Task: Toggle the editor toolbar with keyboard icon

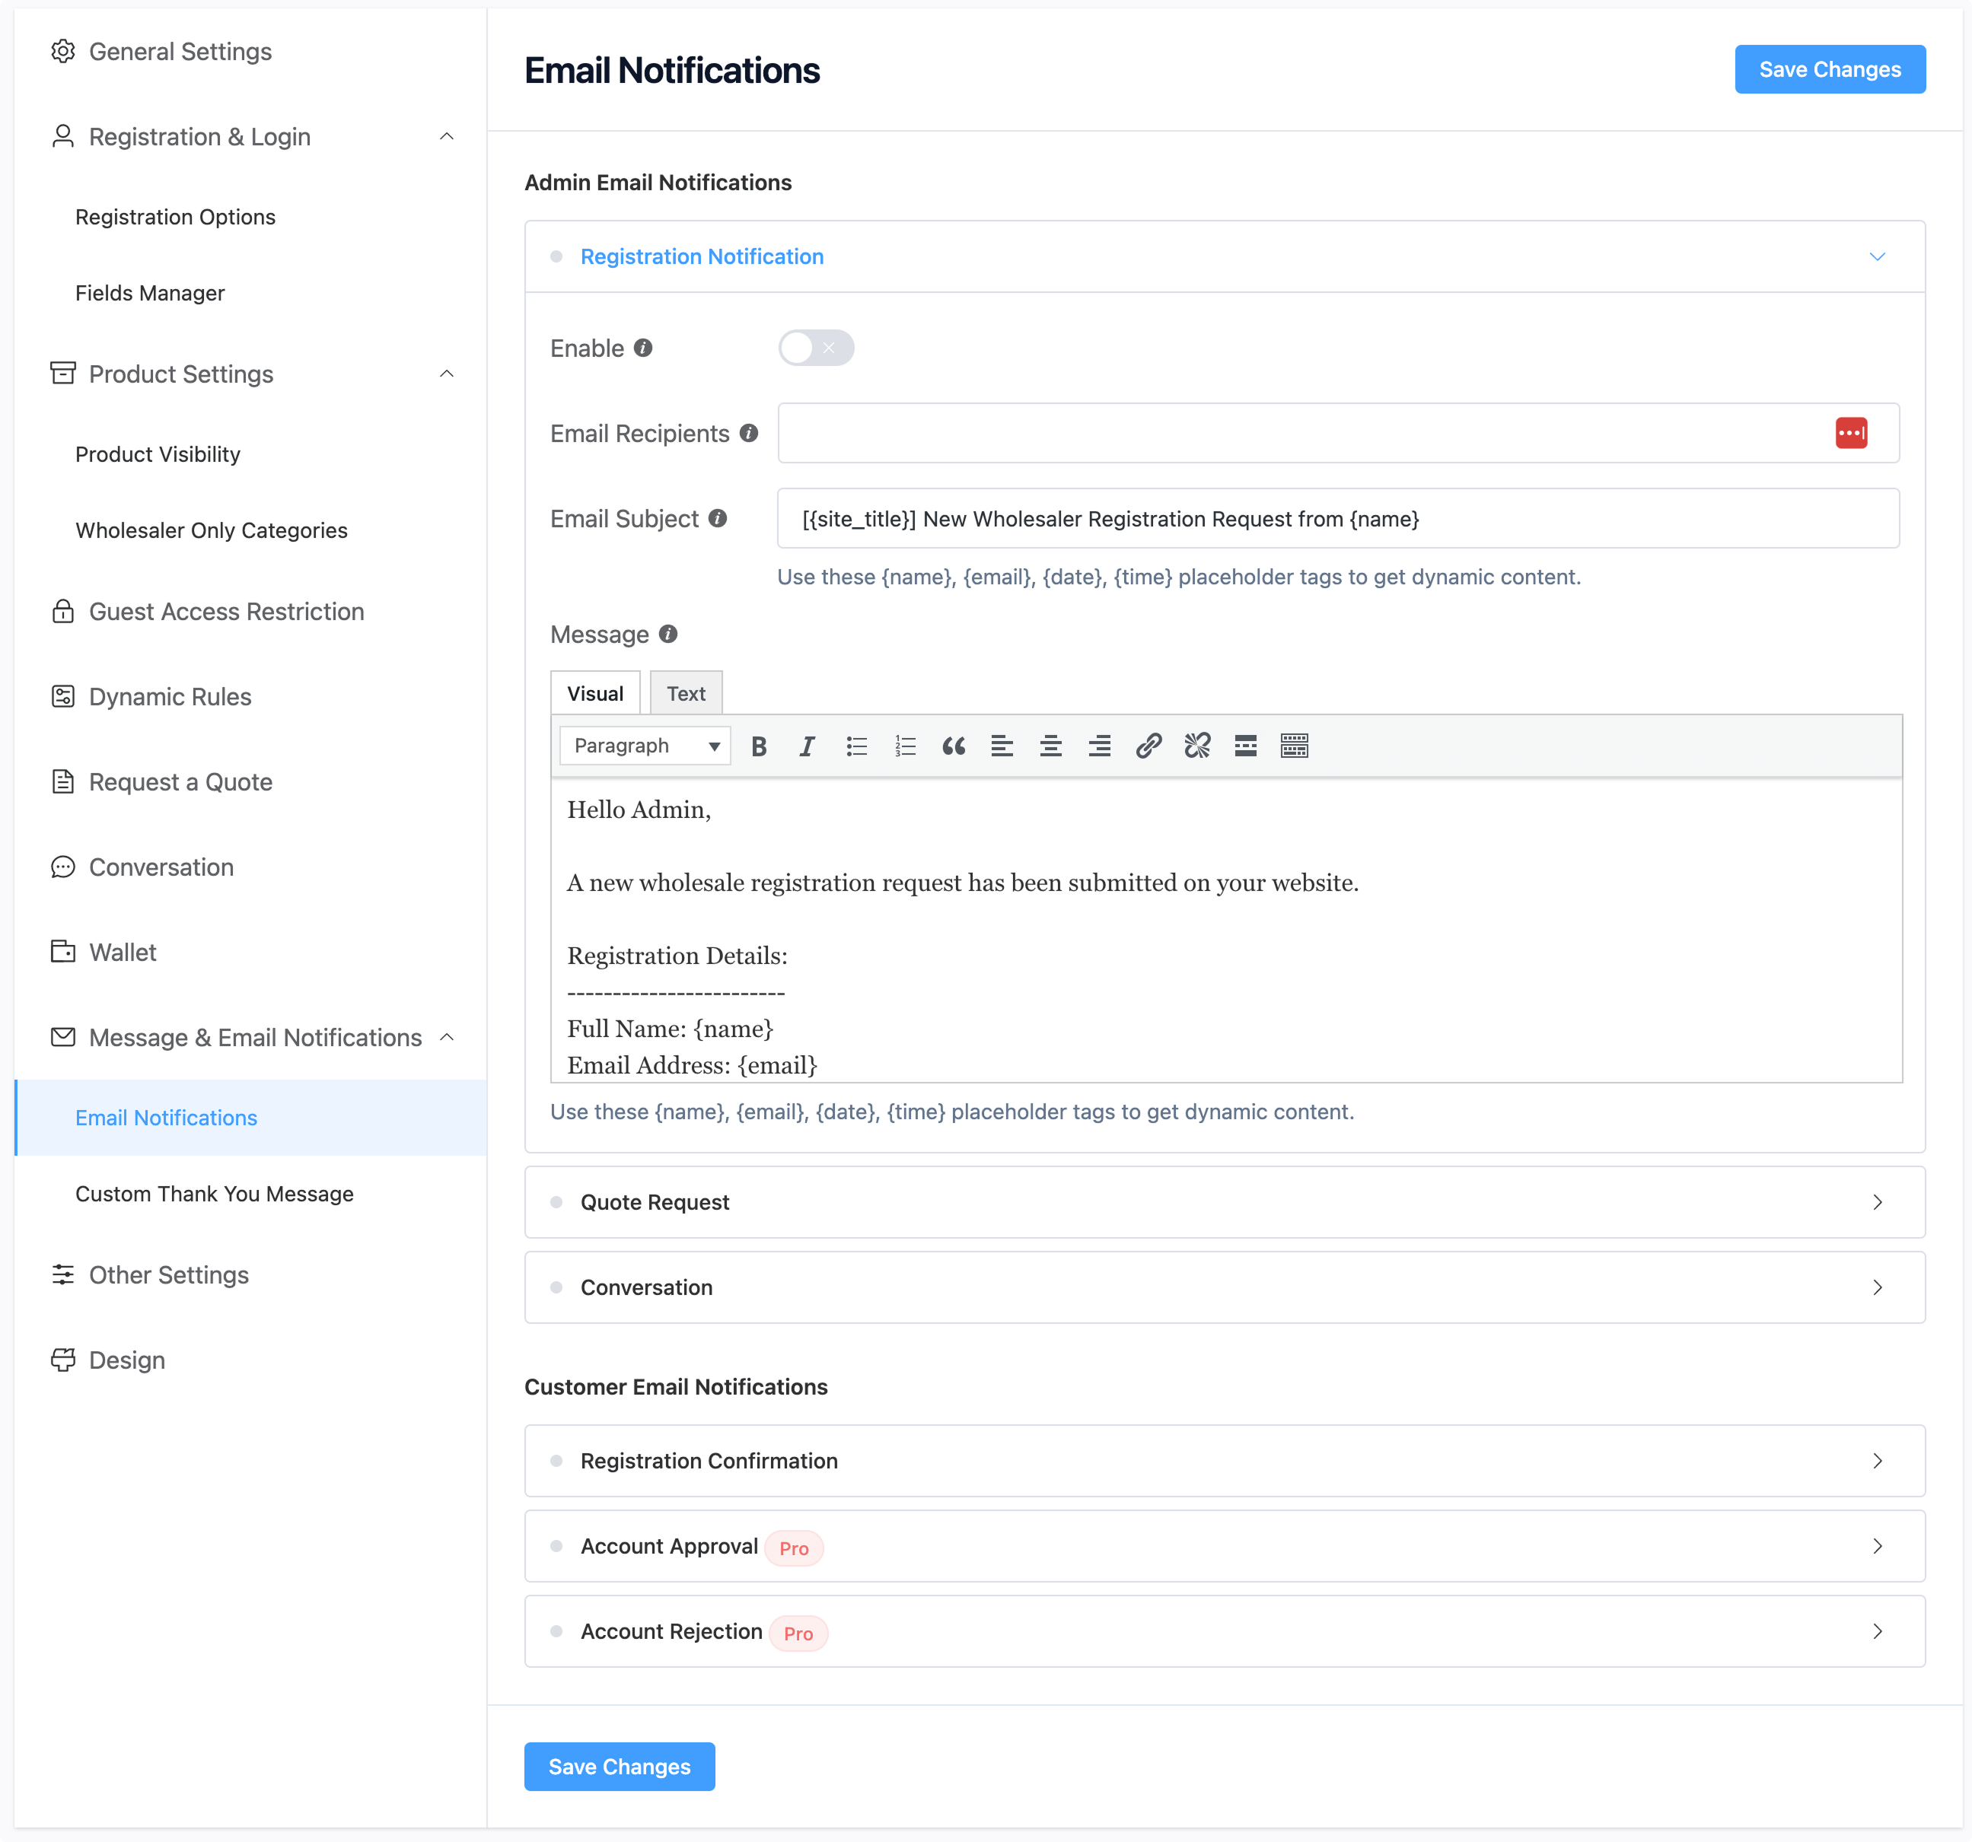Action: click(x=1295, y=746)
